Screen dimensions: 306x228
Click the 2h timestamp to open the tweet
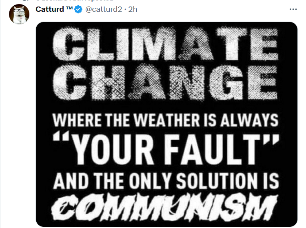(133, 9)
